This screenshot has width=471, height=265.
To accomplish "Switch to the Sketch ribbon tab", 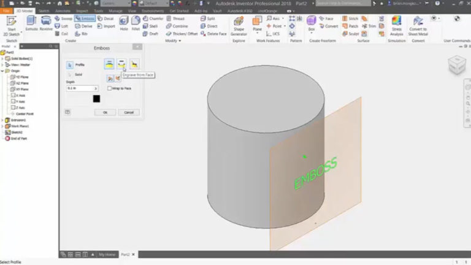I will point(44,10).
